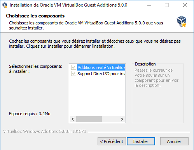The height and width of the screenshot is (150, 194).
Task: Click the VirtualBox cube logo in the header
Action: pos(182,21)
